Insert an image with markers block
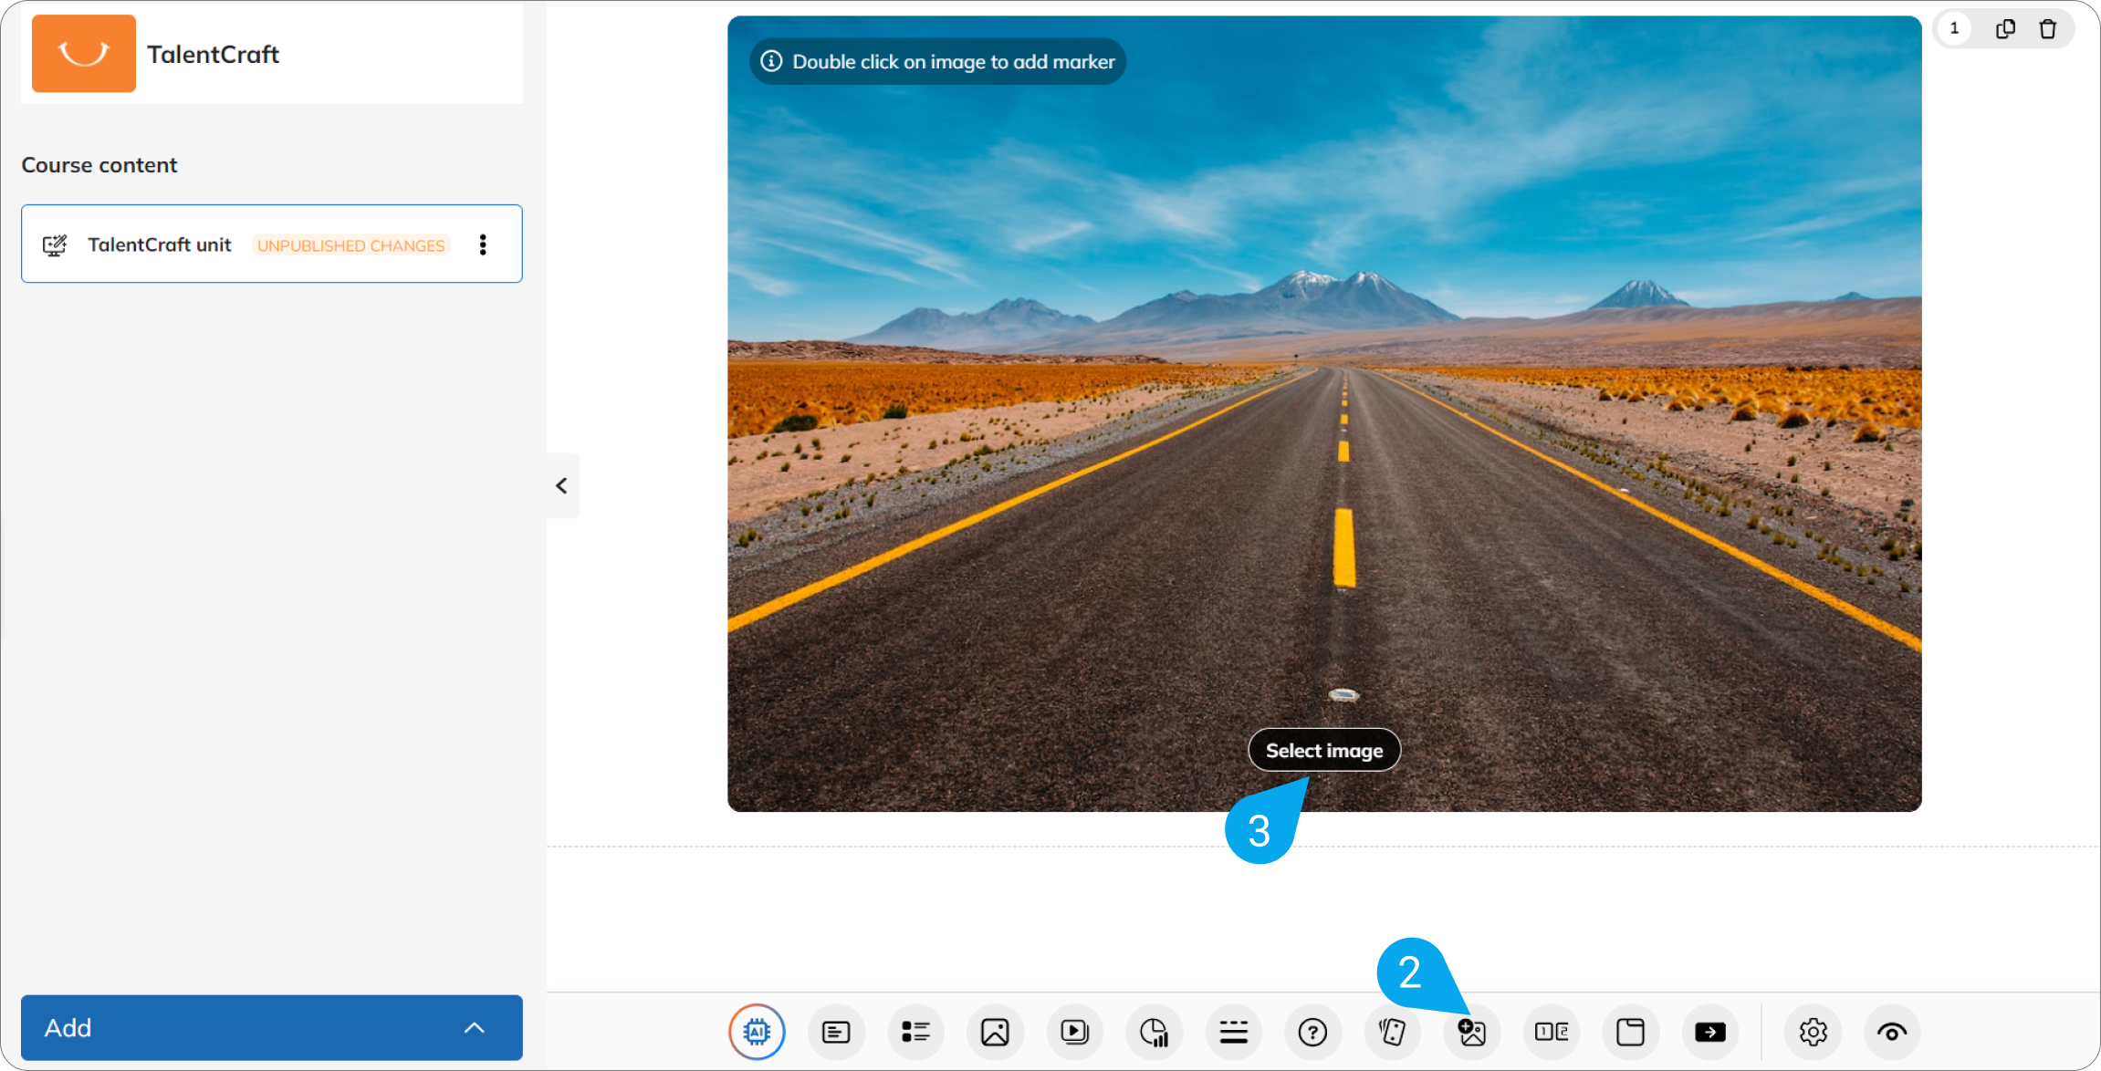 (1472, 1032)
